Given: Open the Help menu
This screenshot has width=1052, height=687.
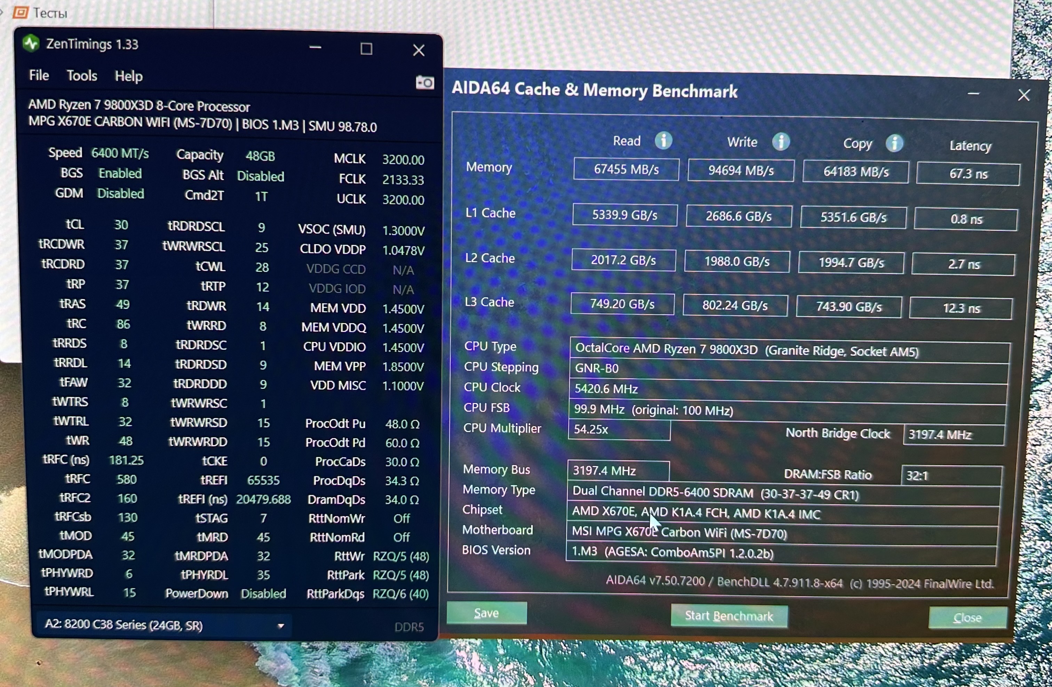Looking at the screenshot, I should point(129,77).
